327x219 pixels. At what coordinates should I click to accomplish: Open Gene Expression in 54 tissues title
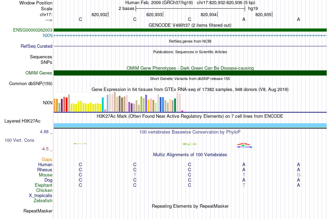coord(190,90)
